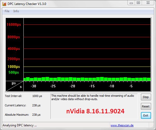Click the 16000µs axis label
The image size is (156, 130).
pyautogui.click(x=14, y=24)
